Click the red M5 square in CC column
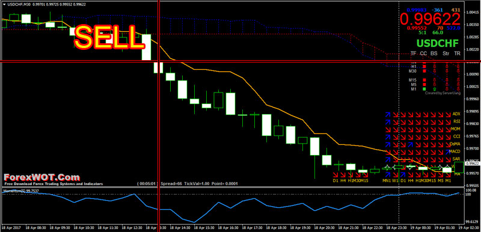481x232 pixels. click(x=424, y=84)
